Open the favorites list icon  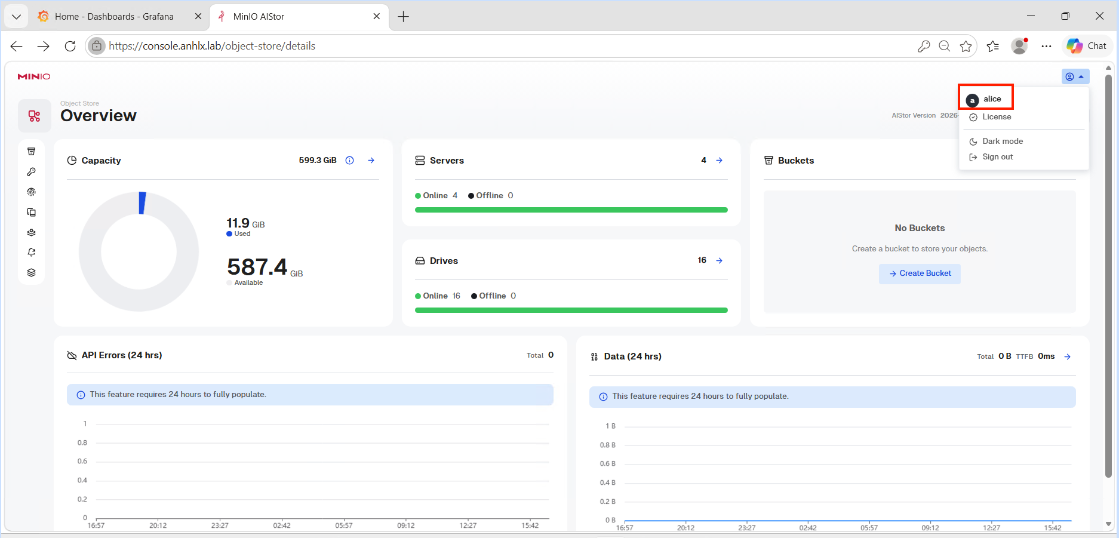pos(993,46)
